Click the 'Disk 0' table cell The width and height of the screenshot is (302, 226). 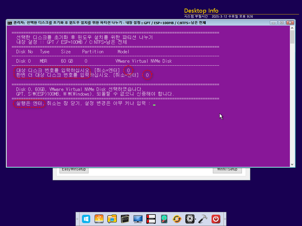click(23, 61)
